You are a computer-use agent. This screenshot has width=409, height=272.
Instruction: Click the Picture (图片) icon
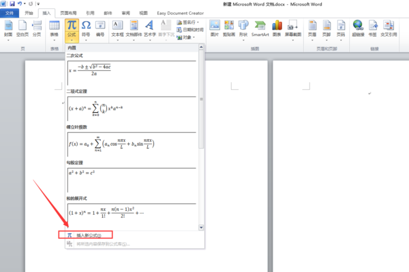[215, 25]
